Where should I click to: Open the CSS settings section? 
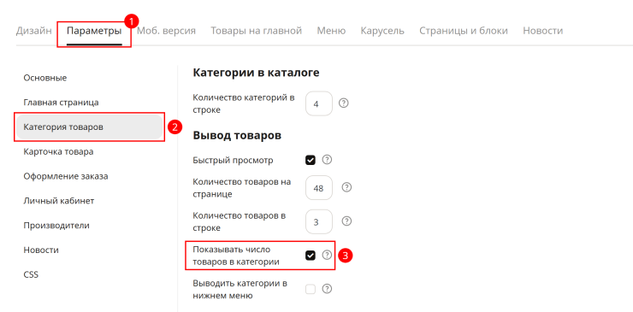pos(31,275)
